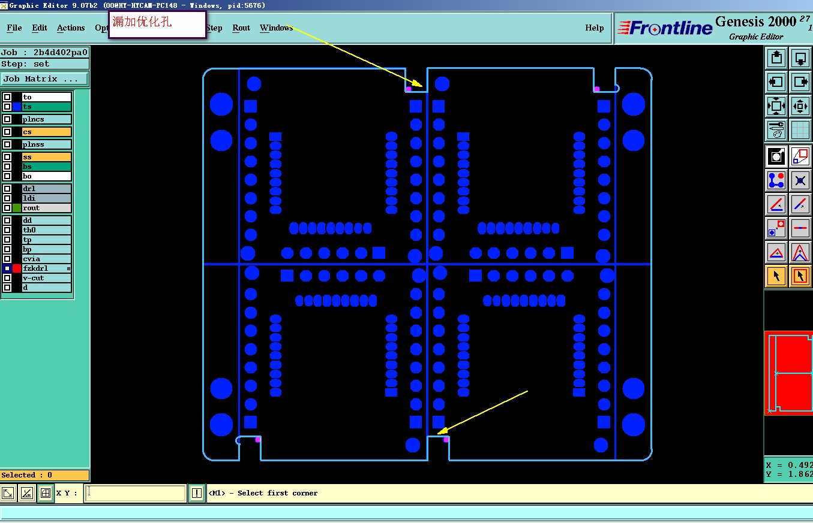The image size is (813, 523).
Task: Select the dd layer name
Action: click(x=47, y=220)
